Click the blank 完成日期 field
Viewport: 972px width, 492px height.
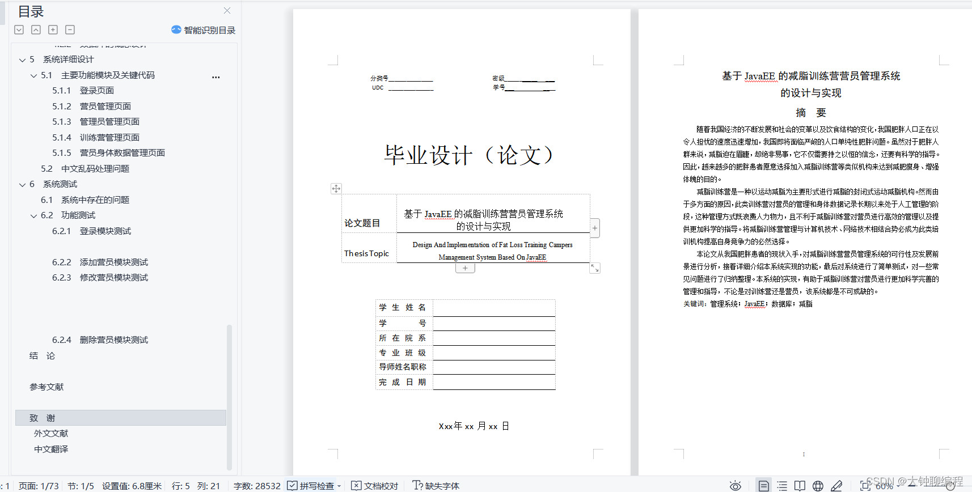point(494,382)
